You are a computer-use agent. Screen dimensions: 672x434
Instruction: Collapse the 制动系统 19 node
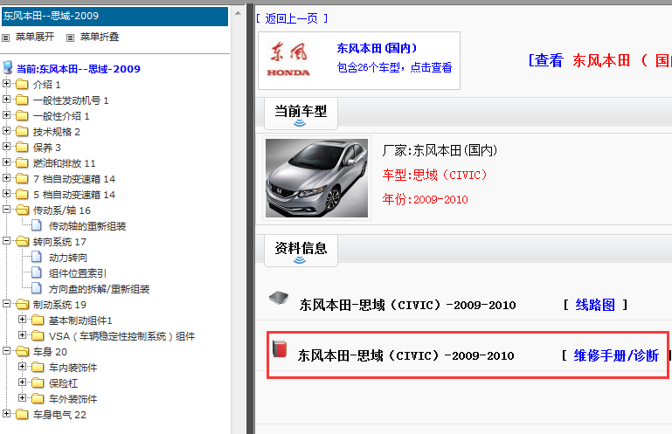click(6, 304)
